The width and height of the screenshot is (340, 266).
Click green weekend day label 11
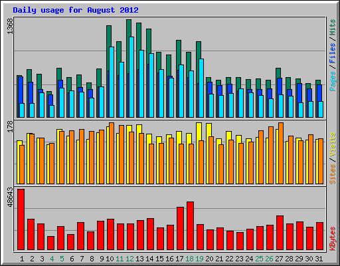(x=120, y=259)
